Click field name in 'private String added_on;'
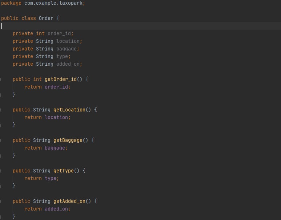281x220 pixels. click(68, 64)
